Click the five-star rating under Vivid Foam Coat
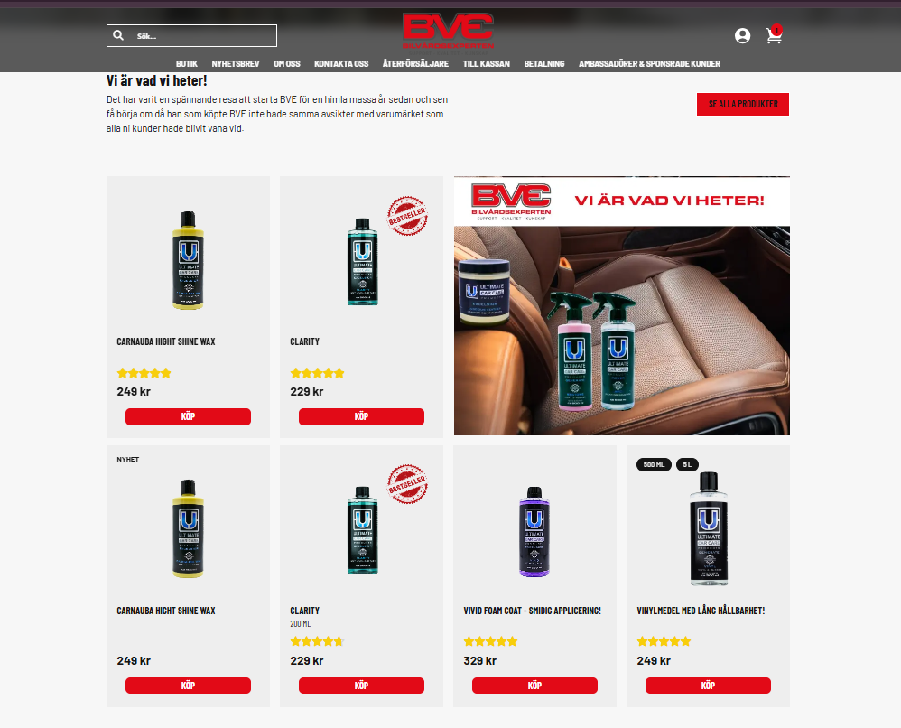 490,641
